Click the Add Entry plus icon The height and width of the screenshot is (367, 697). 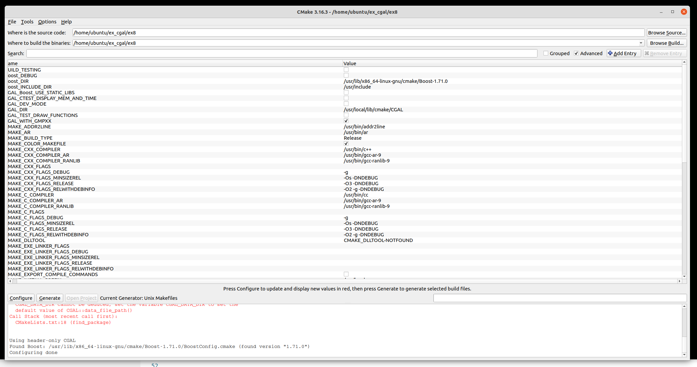(610, 53)
